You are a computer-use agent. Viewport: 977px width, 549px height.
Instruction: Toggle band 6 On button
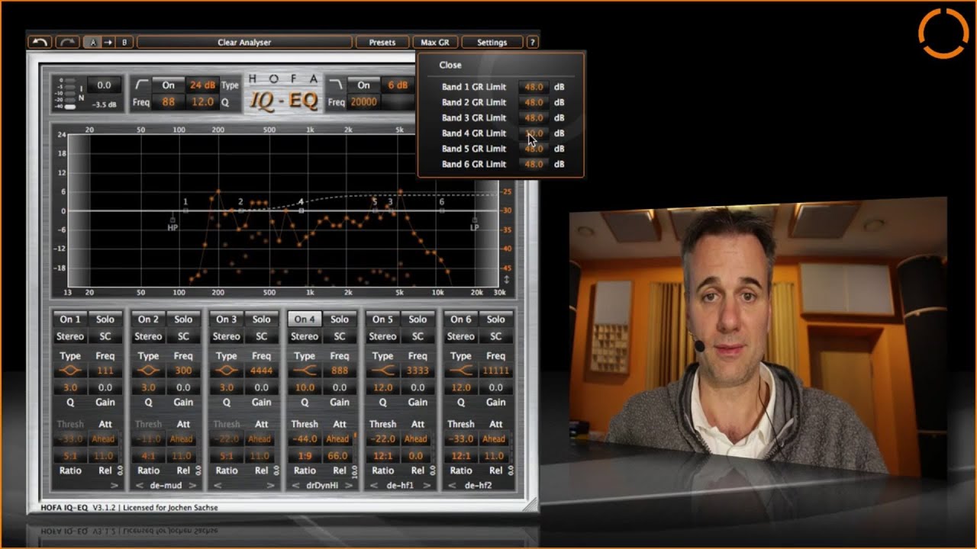point(461,319)
